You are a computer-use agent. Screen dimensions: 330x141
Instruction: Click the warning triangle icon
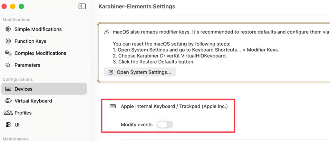[107, 32]
